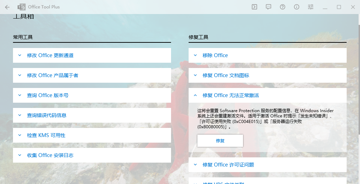
Task: Click 修复 Office 无法正常激活 title
Action: click(231, 95)
